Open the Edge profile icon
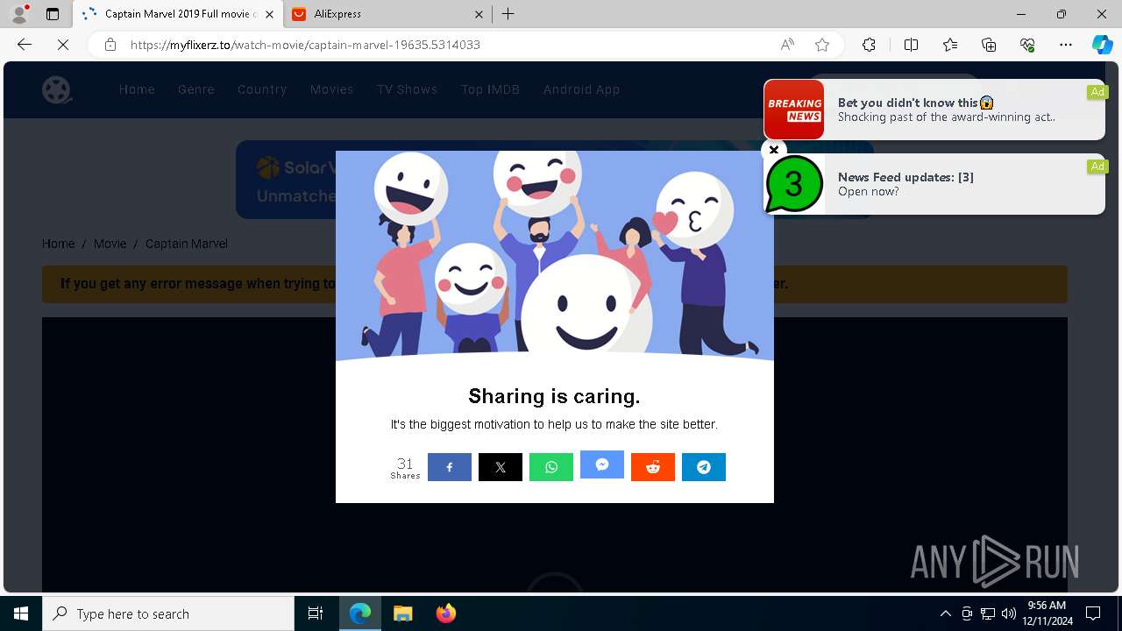Viewport: 1122px width, 631px height. pos(19,14)
